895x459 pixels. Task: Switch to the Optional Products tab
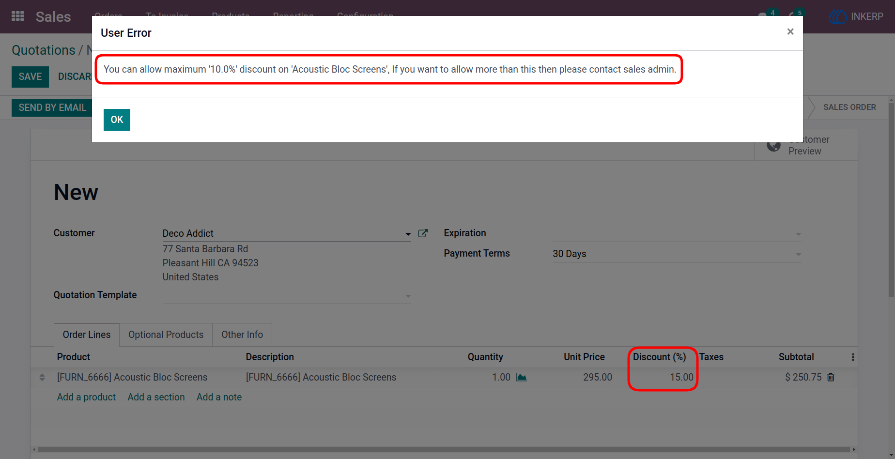pos(166,335)
